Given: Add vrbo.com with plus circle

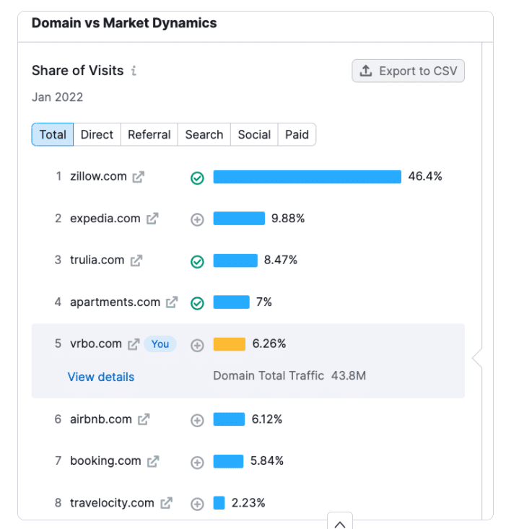Looking at the screenshot, I should (197, 346).
